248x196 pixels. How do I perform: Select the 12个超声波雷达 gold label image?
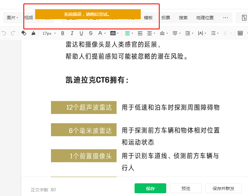point(84,107)
